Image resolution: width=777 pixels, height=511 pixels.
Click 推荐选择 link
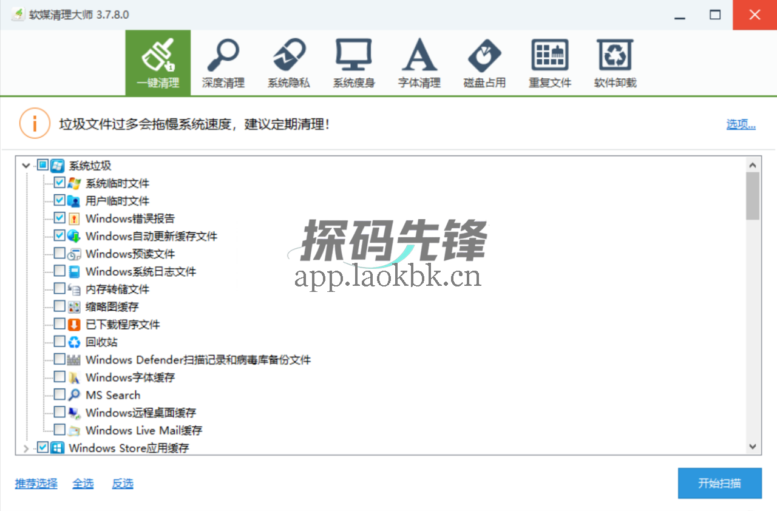(x=36, y=484)
